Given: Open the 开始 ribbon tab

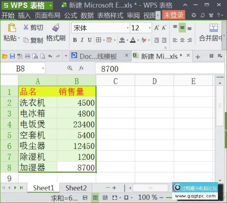Looking at the screenshot, I should 8,16.
